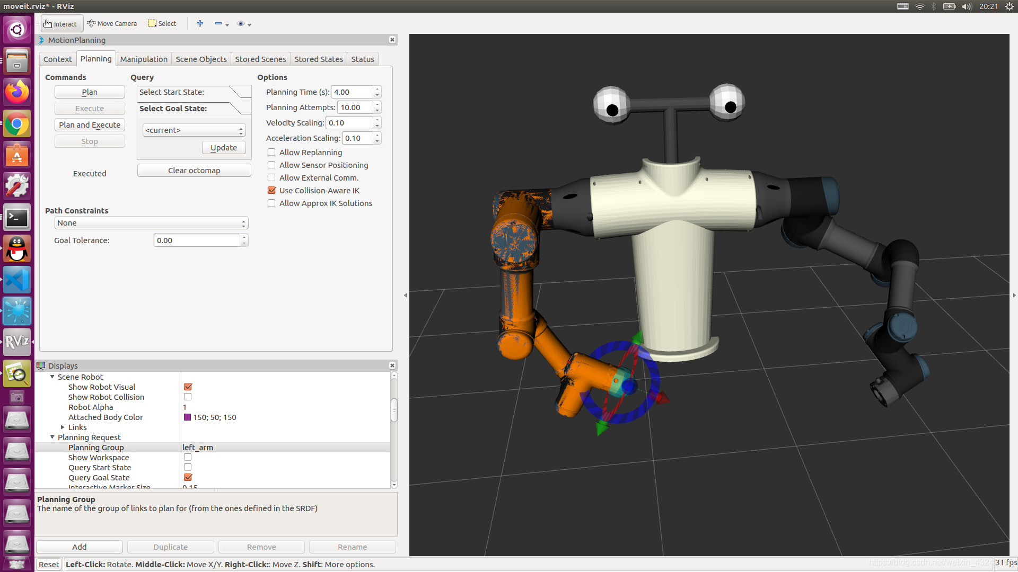Activate the Move Camera tool

coord(112,24)
